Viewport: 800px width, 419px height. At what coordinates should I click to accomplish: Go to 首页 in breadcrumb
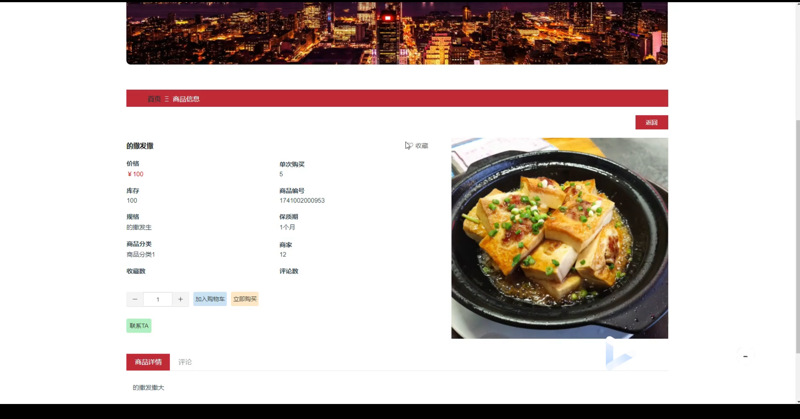[x=154, y=99]
